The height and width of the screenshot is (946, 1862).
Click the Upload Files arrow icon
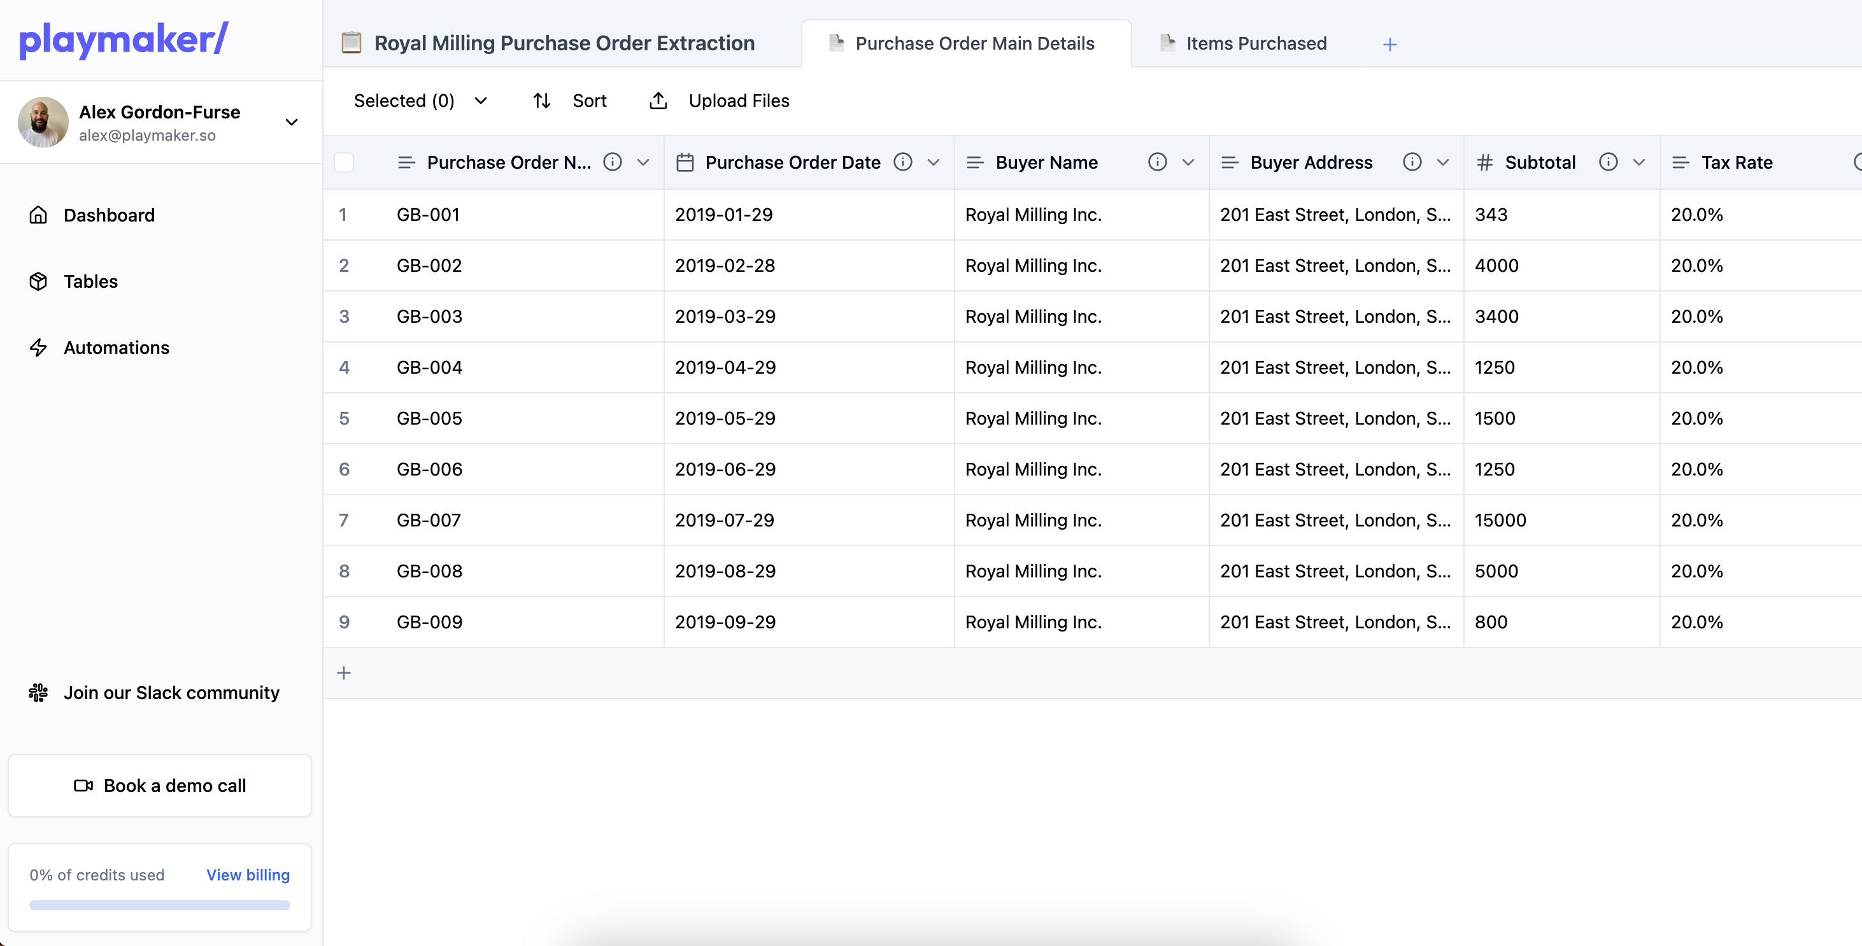(x=658, y=101)
